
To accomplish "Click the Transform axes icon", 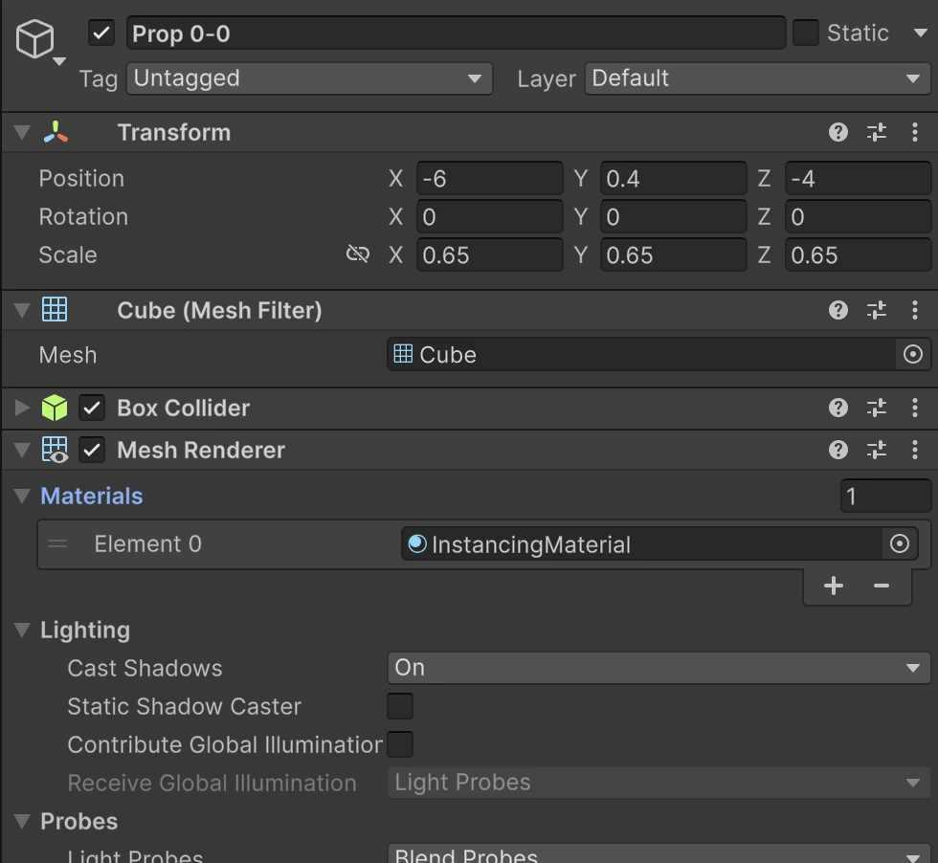I will [x=56, y=132].
